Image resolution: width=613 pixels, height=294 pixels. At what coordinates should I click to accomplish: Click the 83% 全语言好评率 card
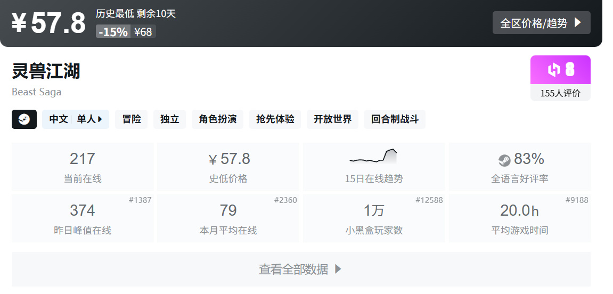pos(520,167)
